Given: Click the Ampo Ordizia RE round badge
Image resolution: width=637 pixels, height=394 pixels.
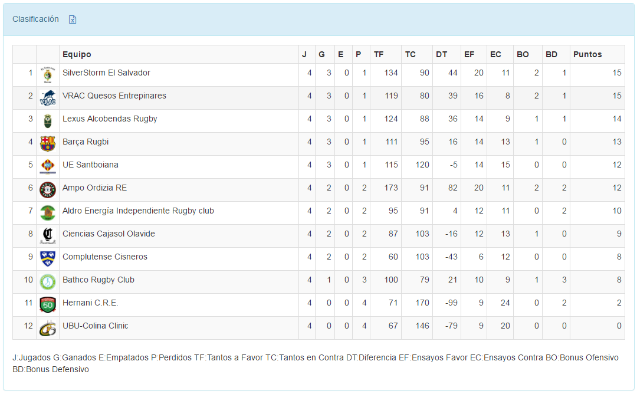Looking at the screenshot, I should click(x=47, y=190).
